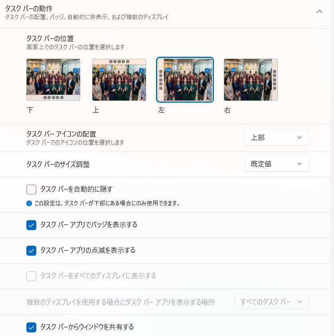Click the blue info icon beside この設定は
This screenshot has width=334, height=336.
point(29,203)
